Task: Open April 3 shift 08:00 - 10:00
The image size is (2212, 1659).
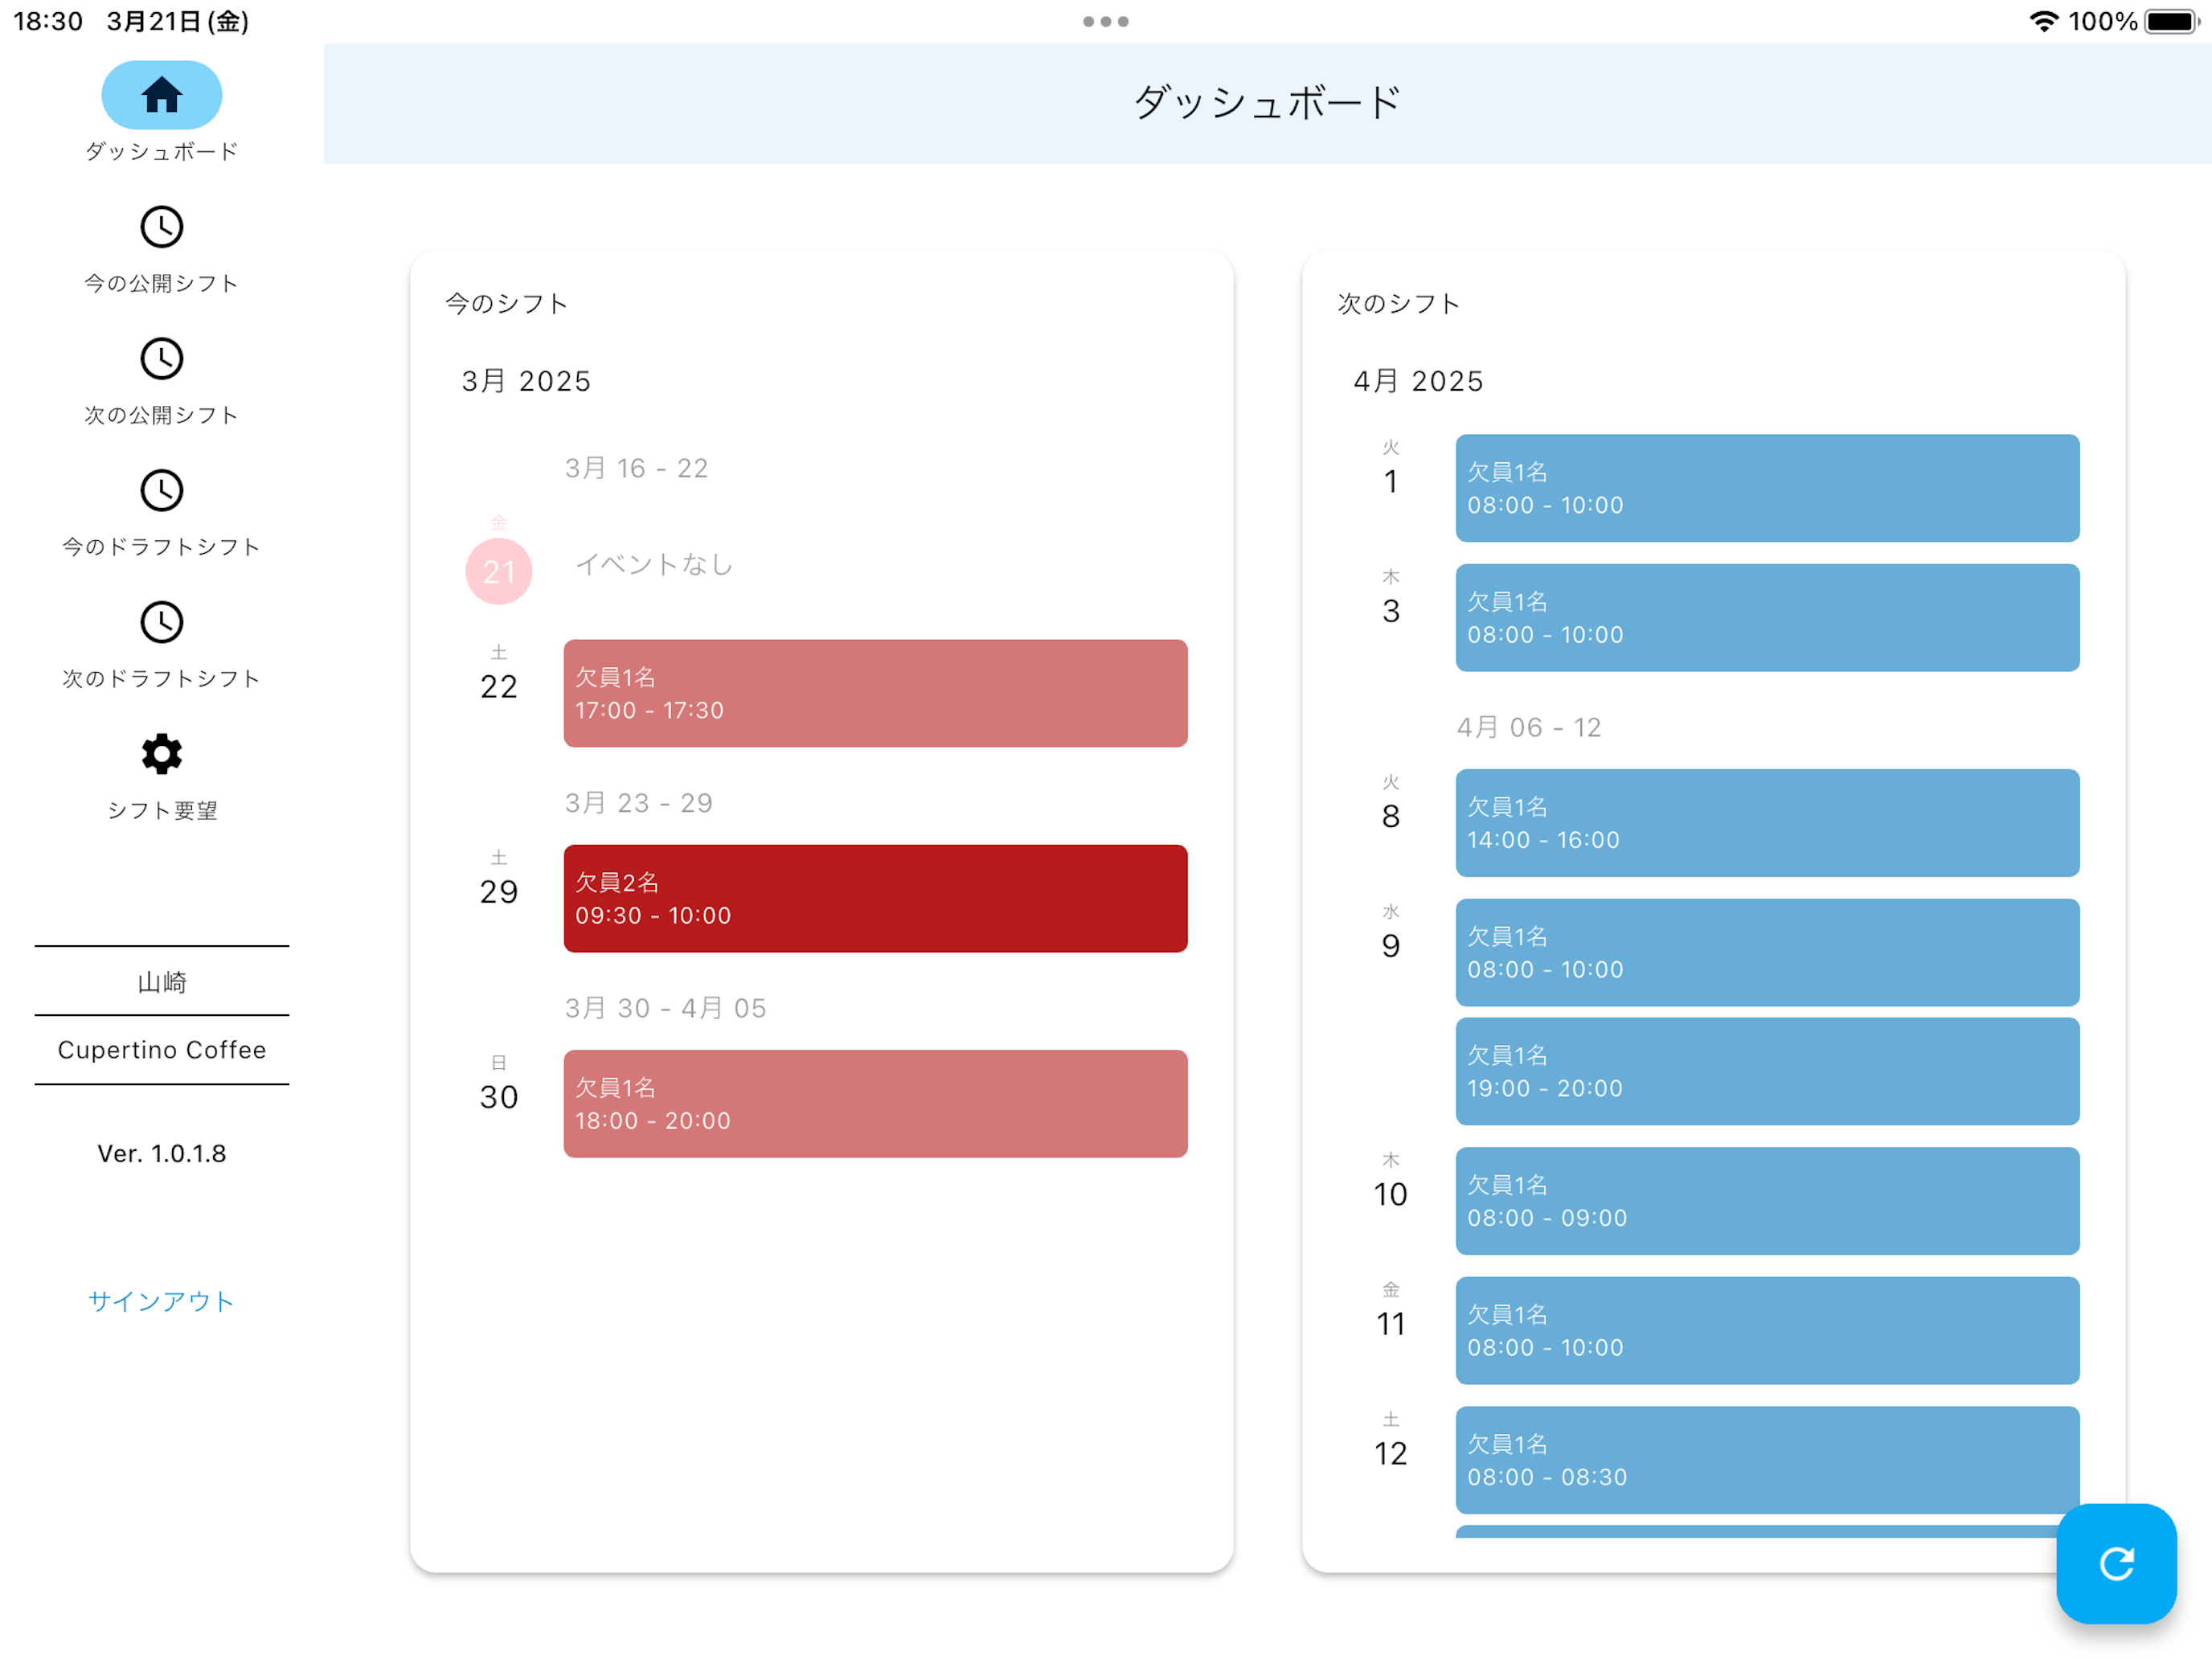Action: coord(1767,618)
